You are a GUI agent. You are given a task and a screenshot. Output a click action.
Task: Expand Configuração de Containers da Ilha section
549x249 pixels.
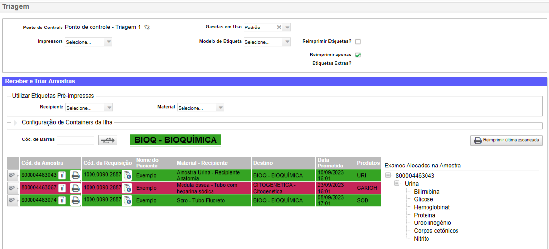pos(15,122)
